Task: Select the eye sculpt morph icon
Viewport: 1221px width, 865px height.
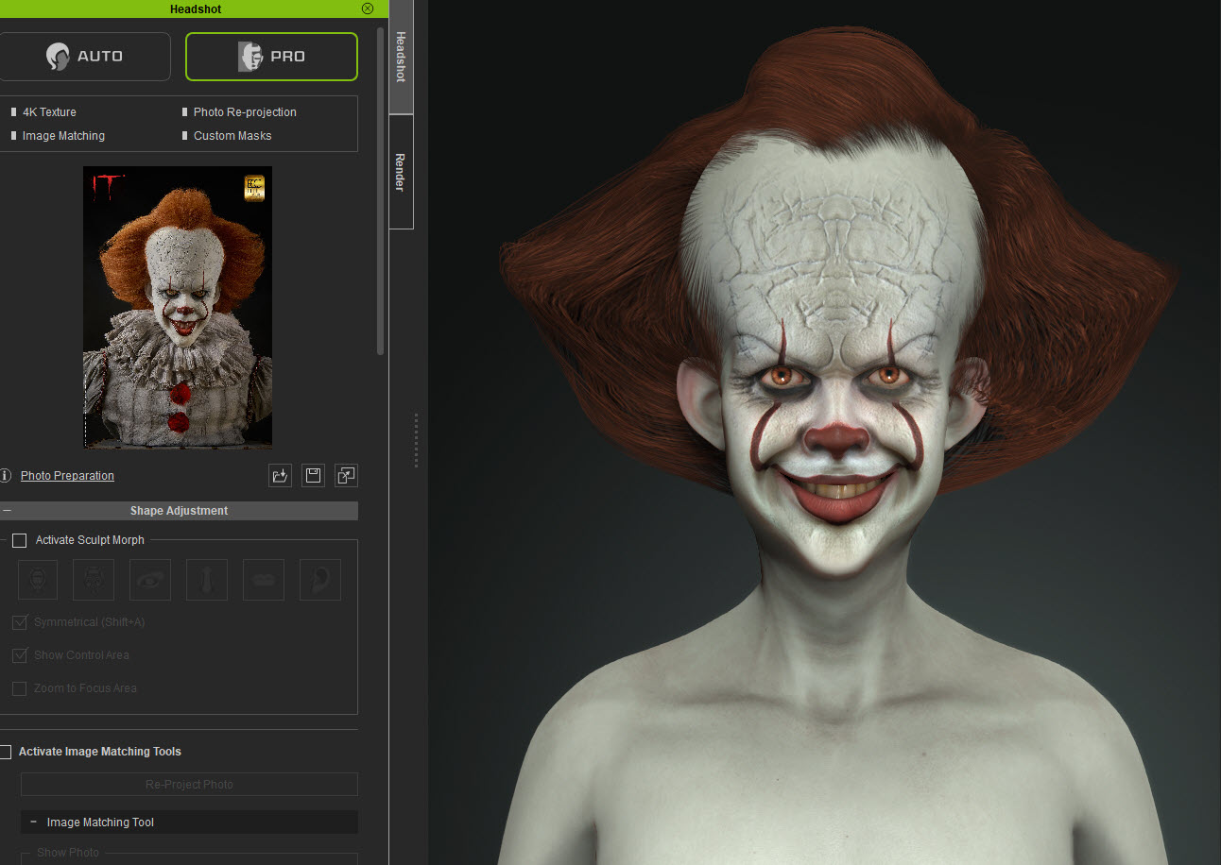Action: pos(150,580)
